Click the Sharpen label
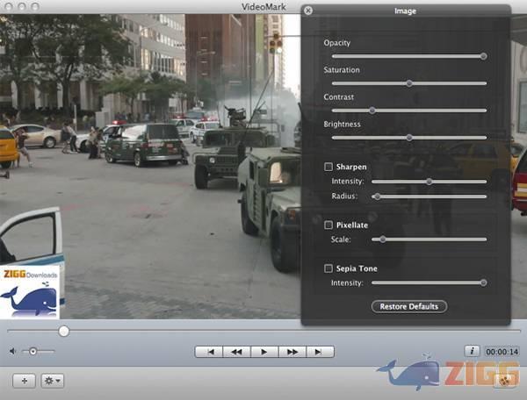This screenshot has height=400, width=527. [351, 167]
